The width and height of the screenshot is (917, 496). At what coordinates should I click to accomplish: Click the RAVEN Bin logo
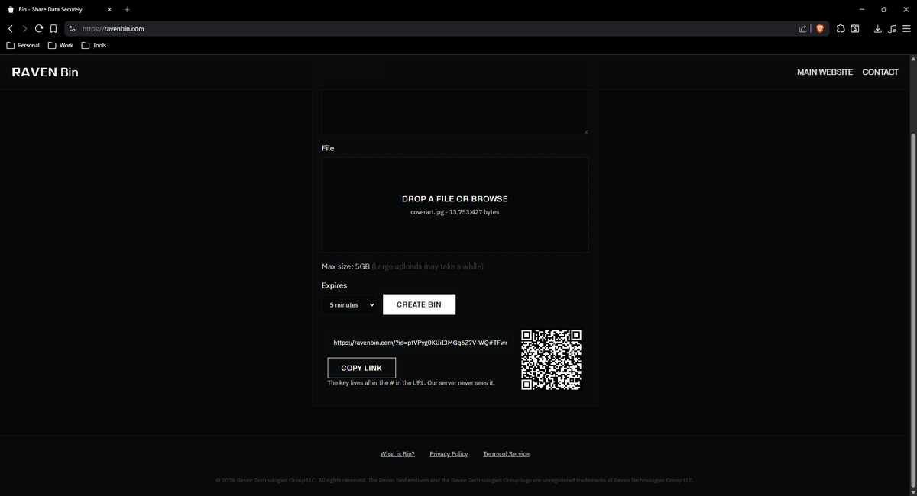(x=45, y=72)
